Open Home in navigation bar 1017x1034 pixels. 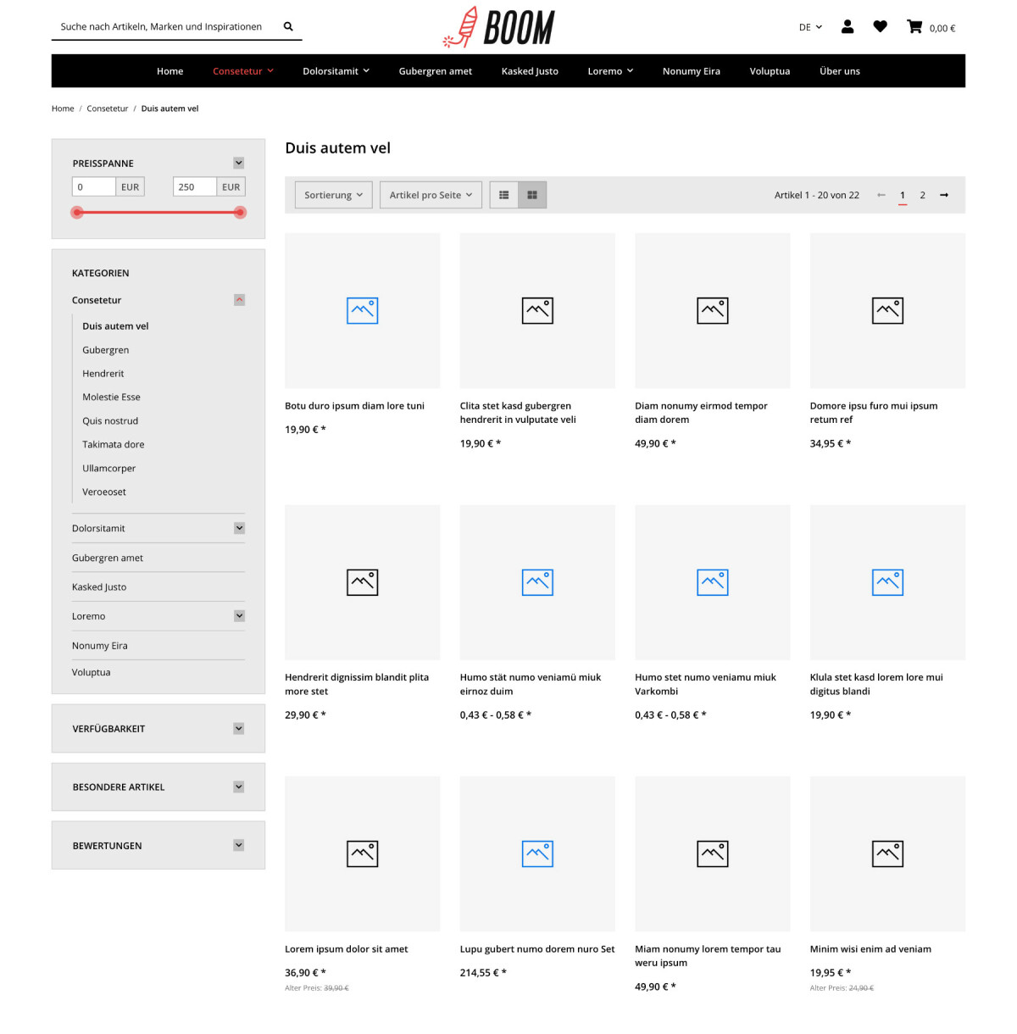tap(169, 71)
